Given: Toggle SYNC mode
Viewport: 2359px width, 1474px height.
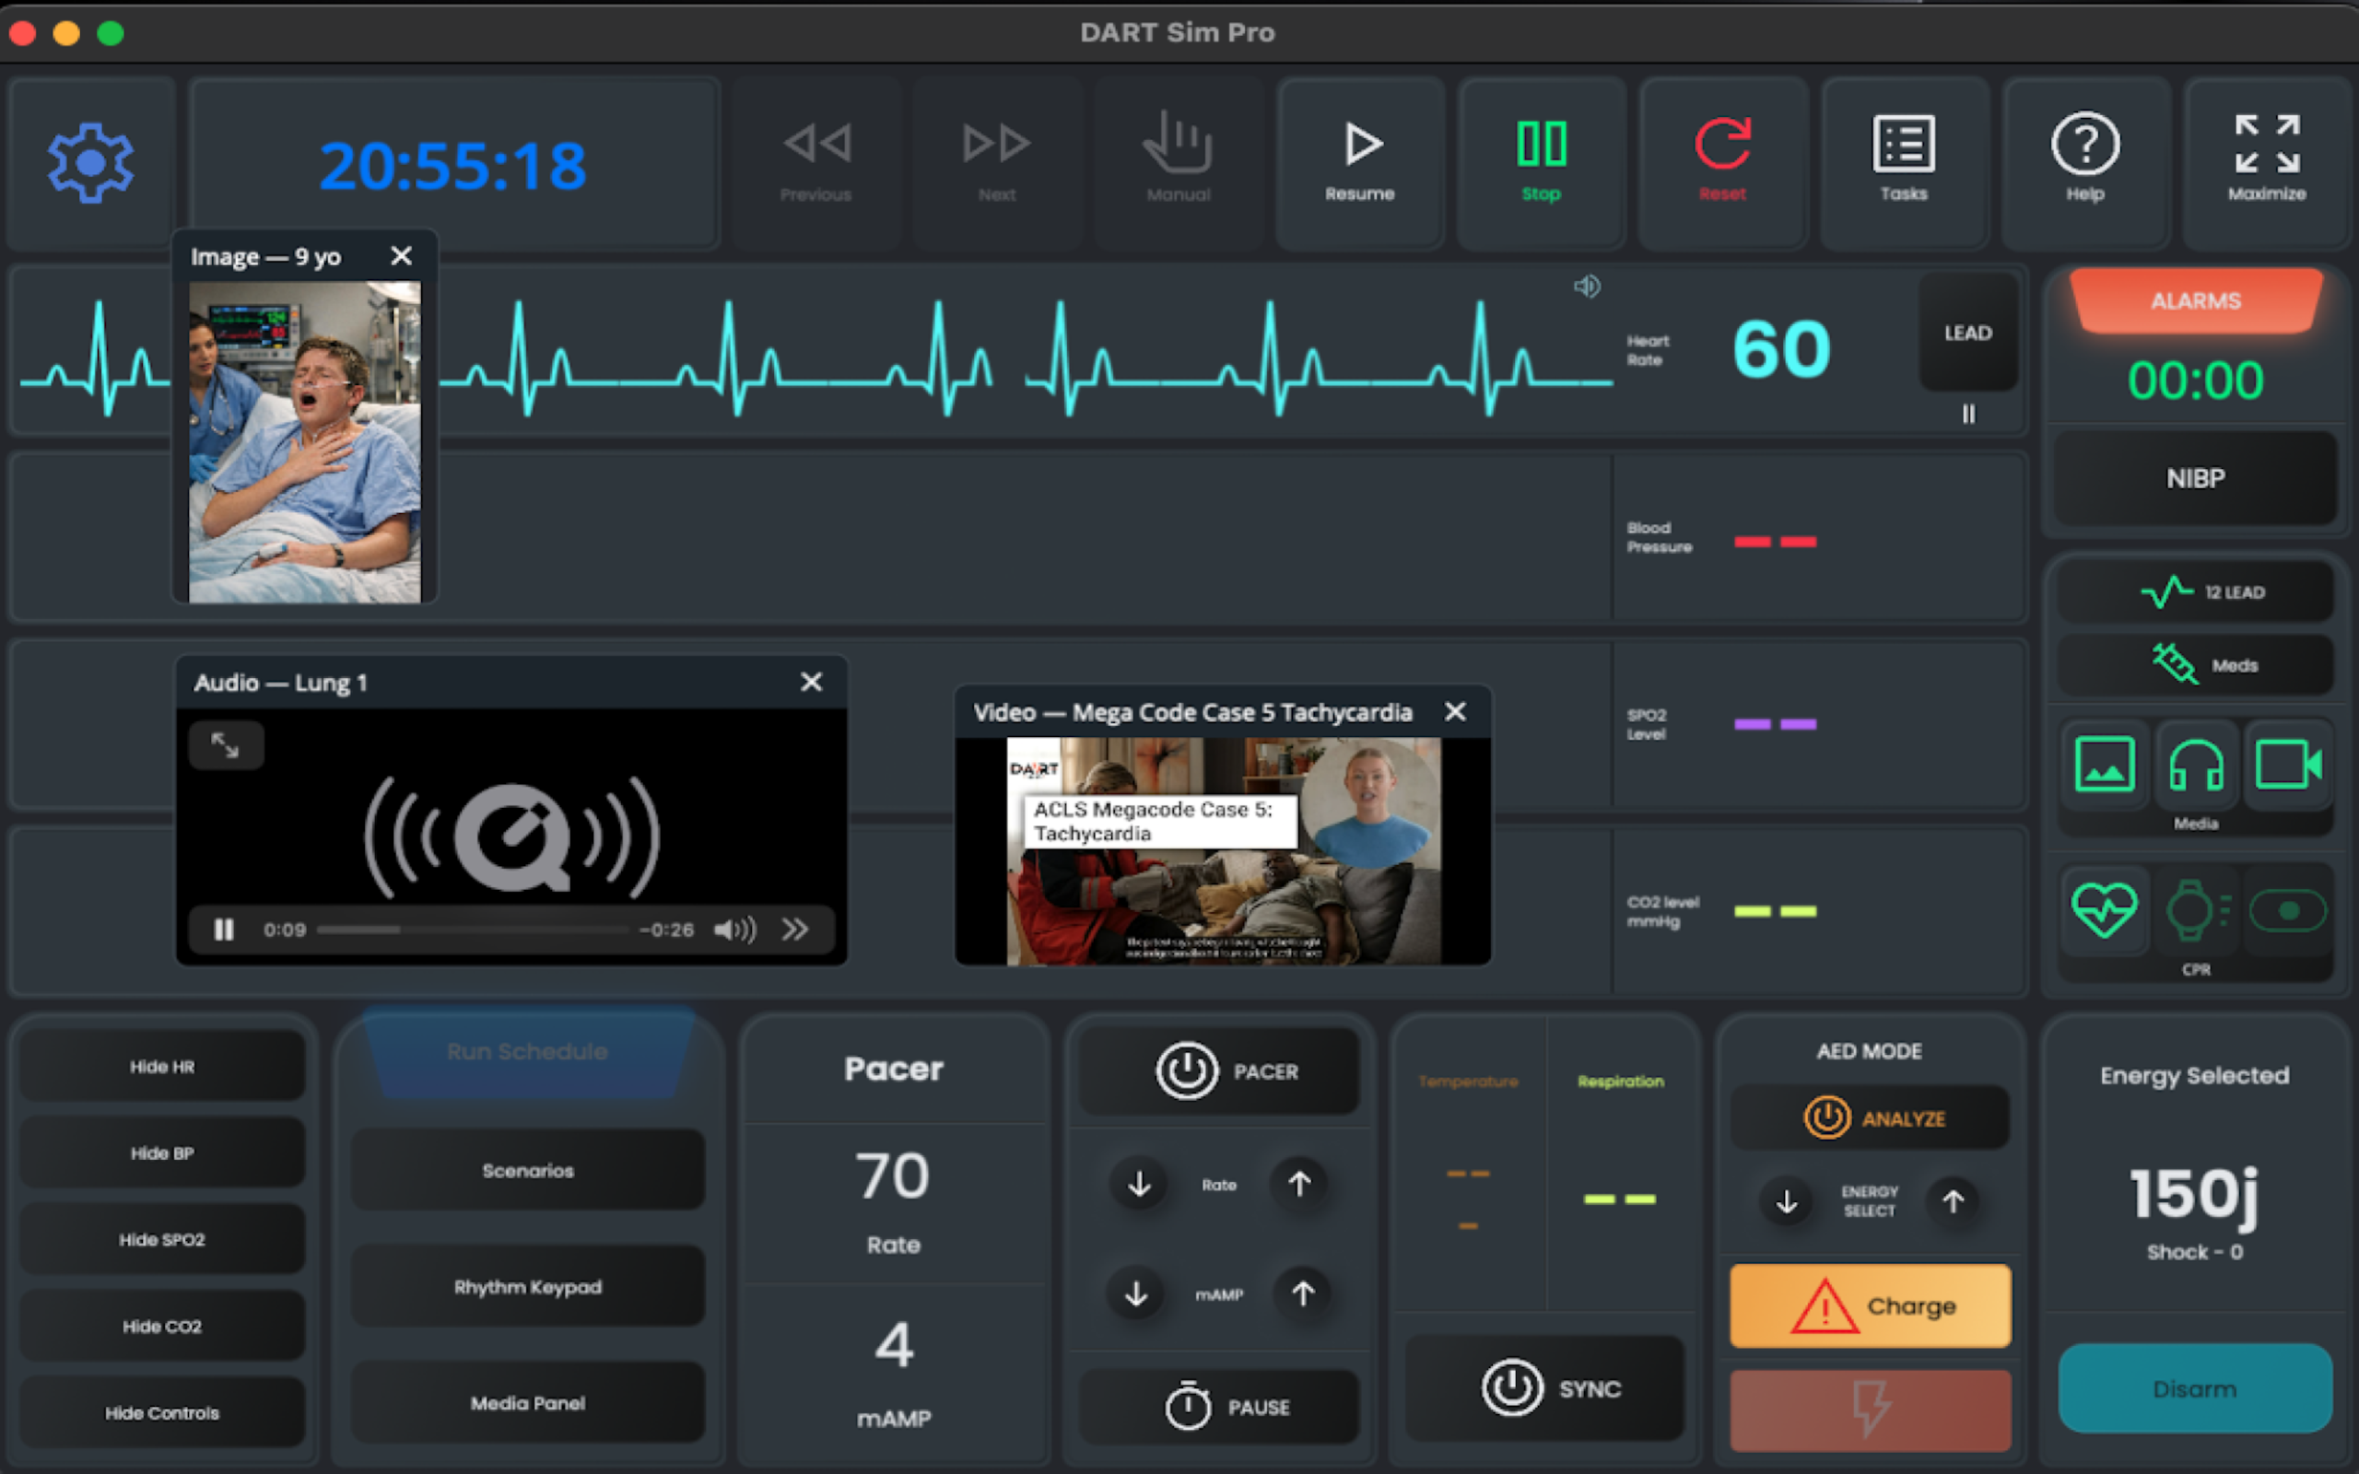Looking at the screenshot, I should pos(1545,1388).
